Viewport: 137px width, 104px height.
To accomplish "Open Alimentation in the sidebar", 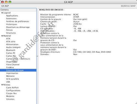I will tap(12, 44).
